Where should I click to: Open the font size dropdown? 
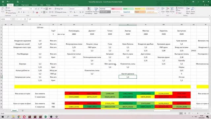pyautogui.click(x=34, y=9)
